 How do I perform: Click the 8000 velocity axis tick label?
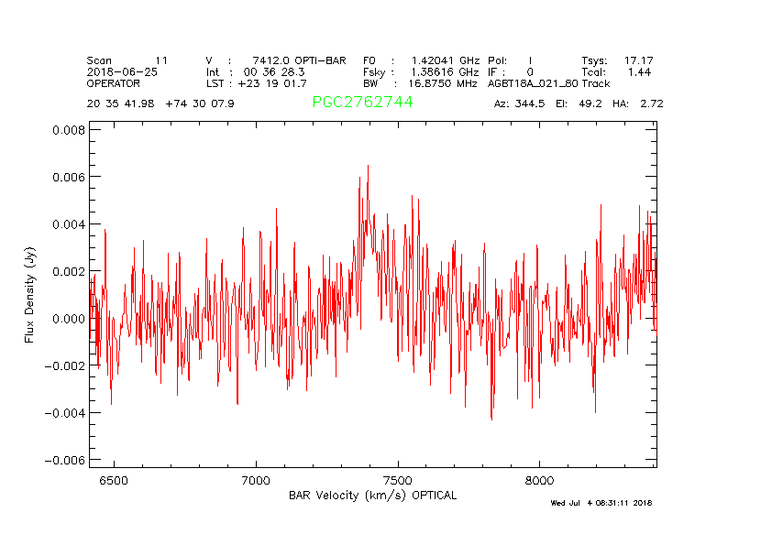click(539, 480)
